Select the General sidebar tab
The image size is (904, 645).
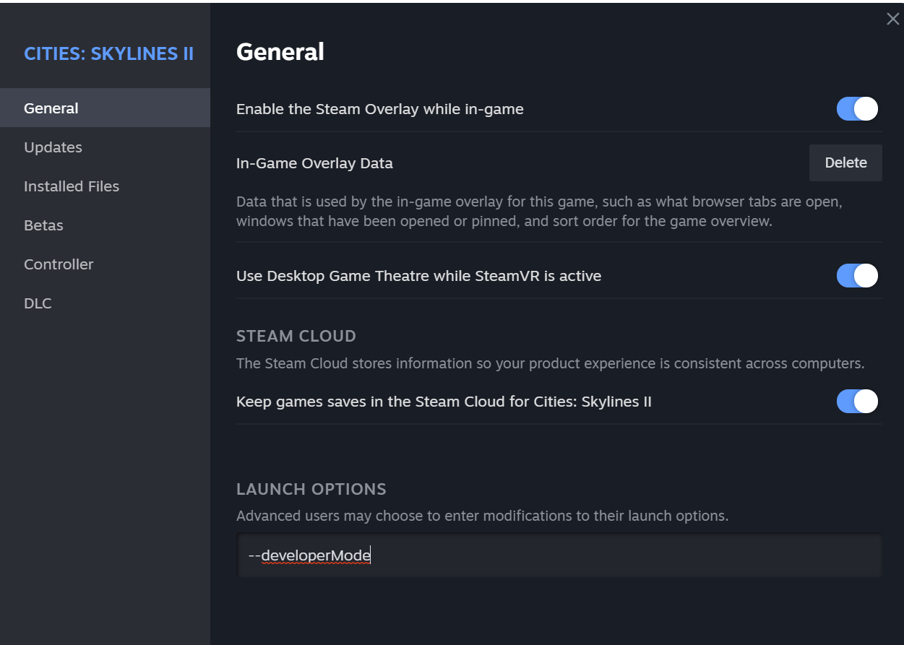tap(51, 108)
